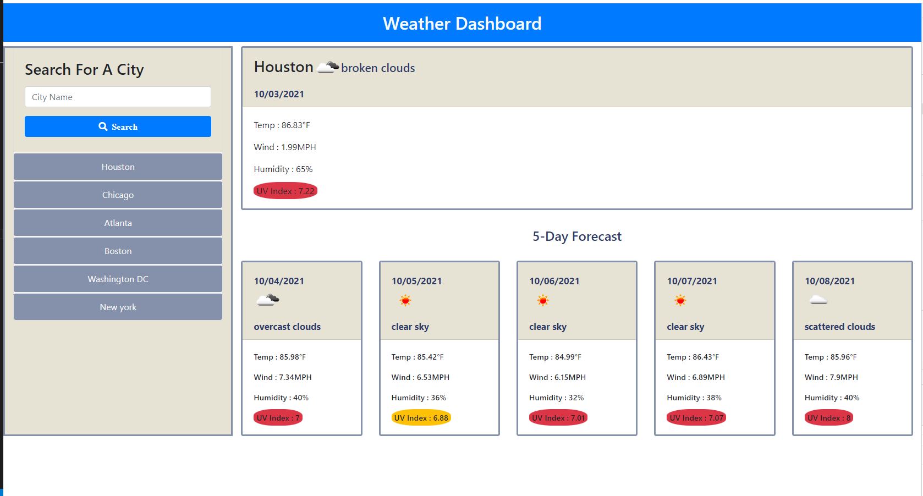The width and height of the screenshot is (923, 496).
Task: Click the magnifying glass icon in the Search button
Action: point(103,126)
